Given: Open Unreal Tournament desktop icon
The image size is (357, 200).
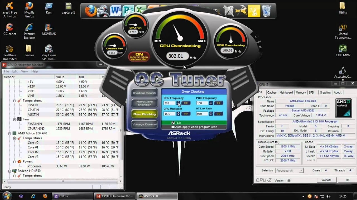Looking at the screenshot, I should pyautogui.click(x=343, y=31).
